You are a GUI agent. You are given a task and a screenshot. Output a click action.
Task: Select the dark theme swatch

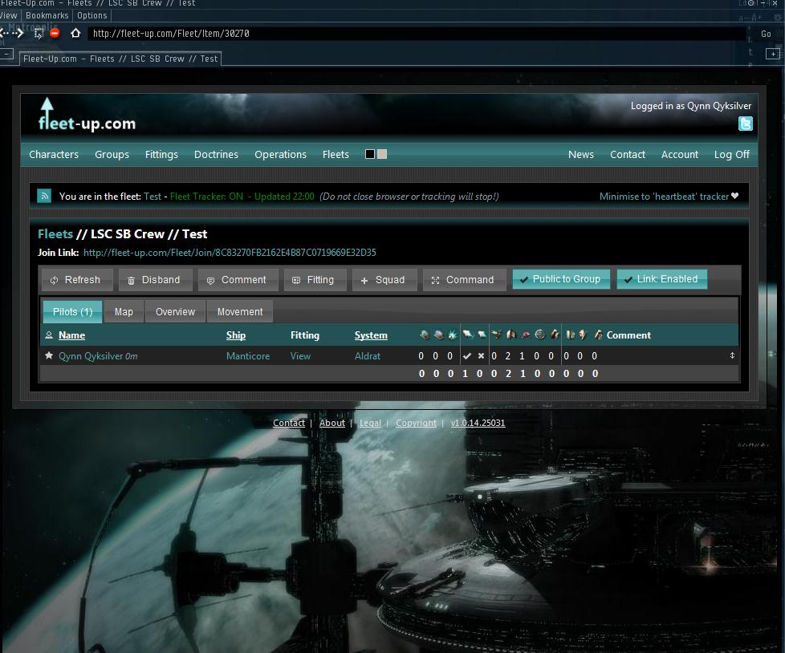click(x=370, y=154)
